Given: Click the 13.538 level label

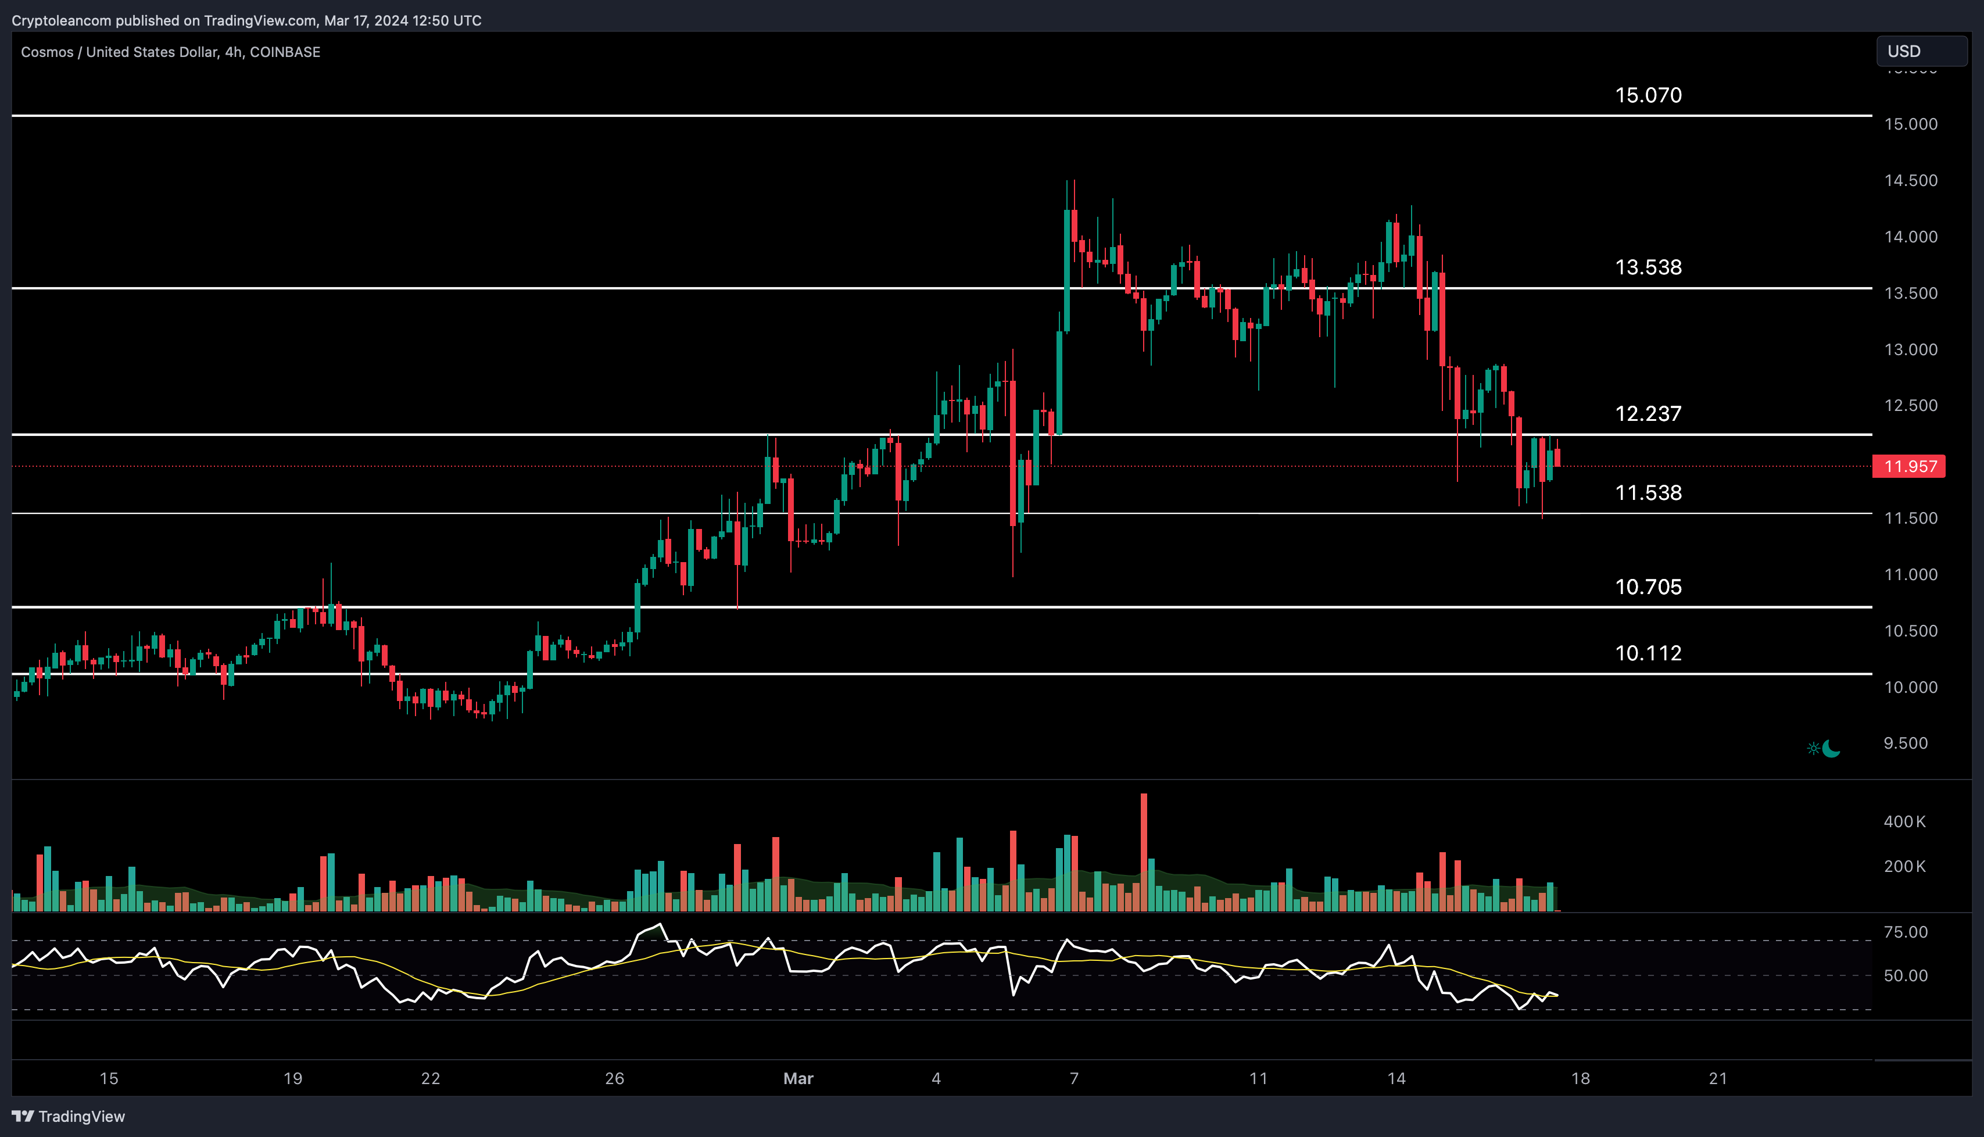Looking at the screenshot, I should click(1648, 267).
